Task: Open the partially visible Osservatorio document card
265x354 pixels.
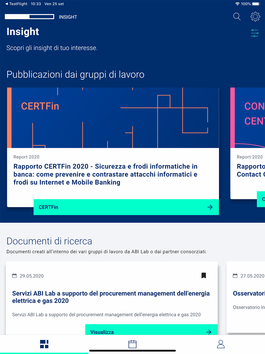Action: pos(246,297)
